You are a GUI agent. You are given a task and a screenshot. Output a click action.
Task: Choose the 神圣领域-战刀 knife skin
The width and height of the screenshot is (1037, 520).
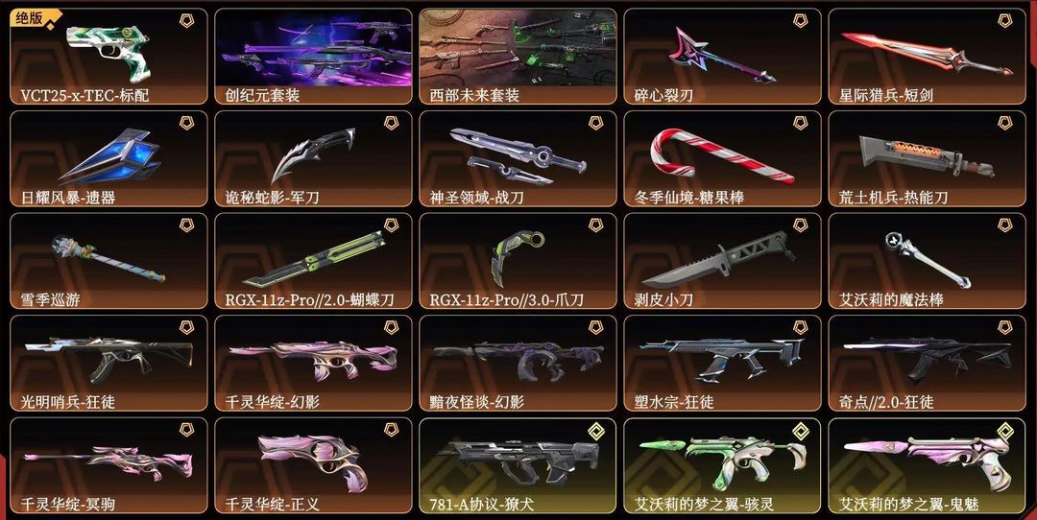tap(518, 159)
